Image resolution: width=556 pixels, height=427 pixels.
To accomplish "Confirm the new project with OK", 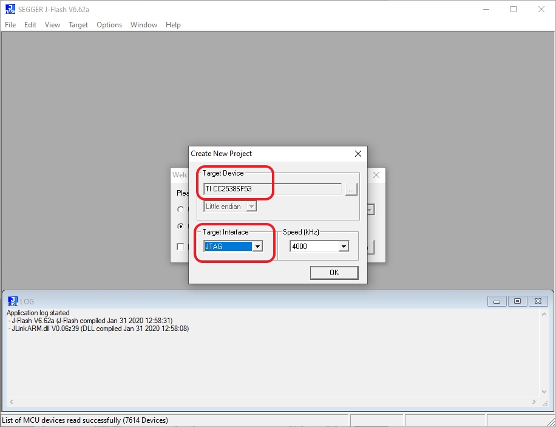I will [334, 273].
